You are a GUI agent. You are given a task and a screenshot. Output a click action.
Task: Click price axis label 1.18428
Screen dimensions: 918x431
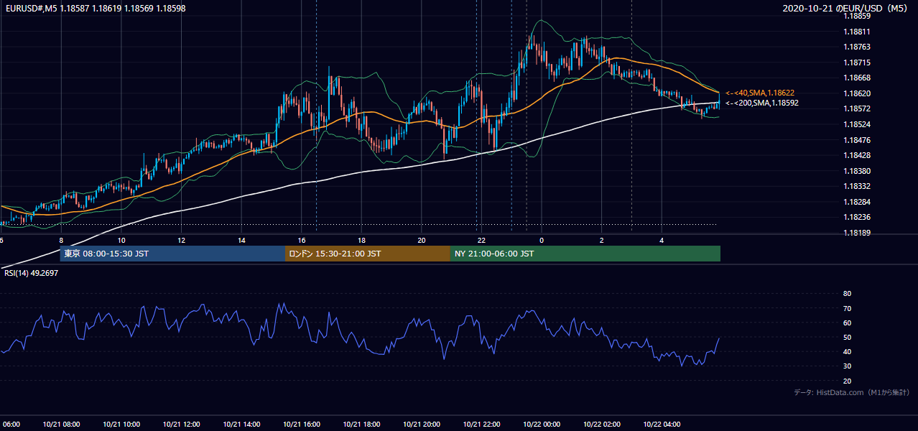coord(856,155)
